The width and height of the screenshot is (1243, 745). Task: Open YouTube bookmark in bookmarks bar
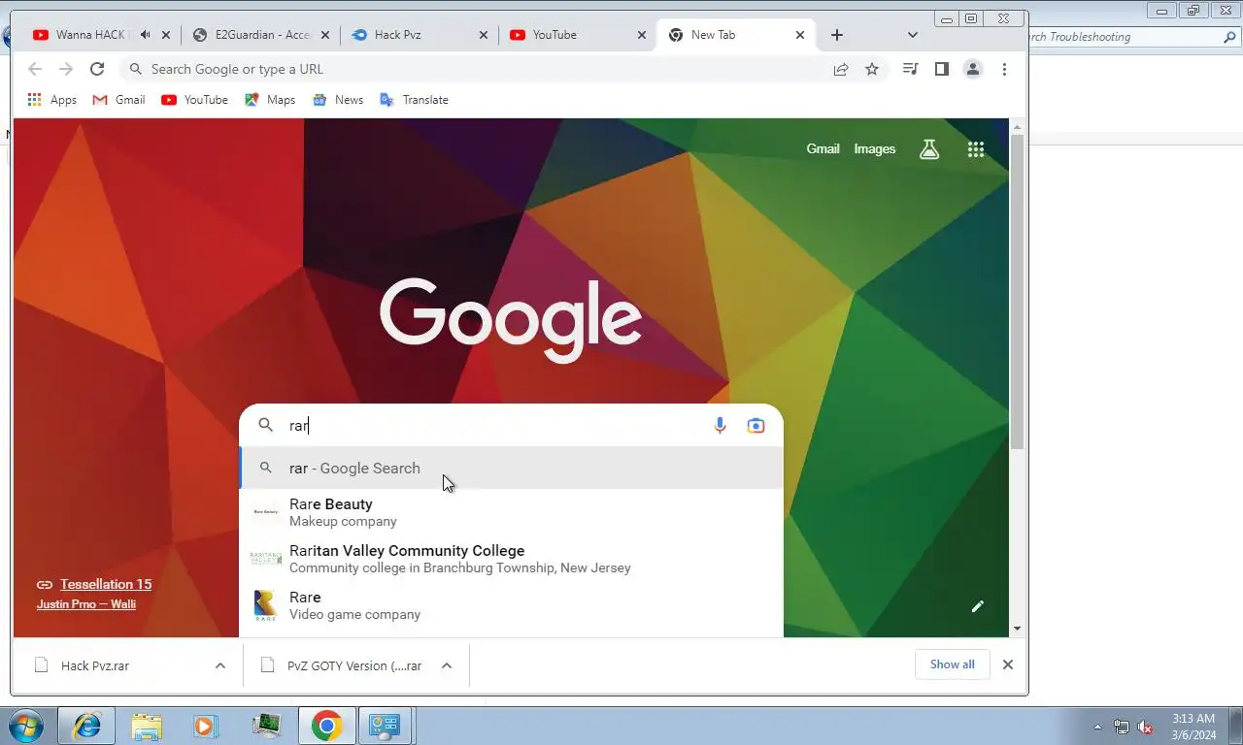[x=194, y=100]
